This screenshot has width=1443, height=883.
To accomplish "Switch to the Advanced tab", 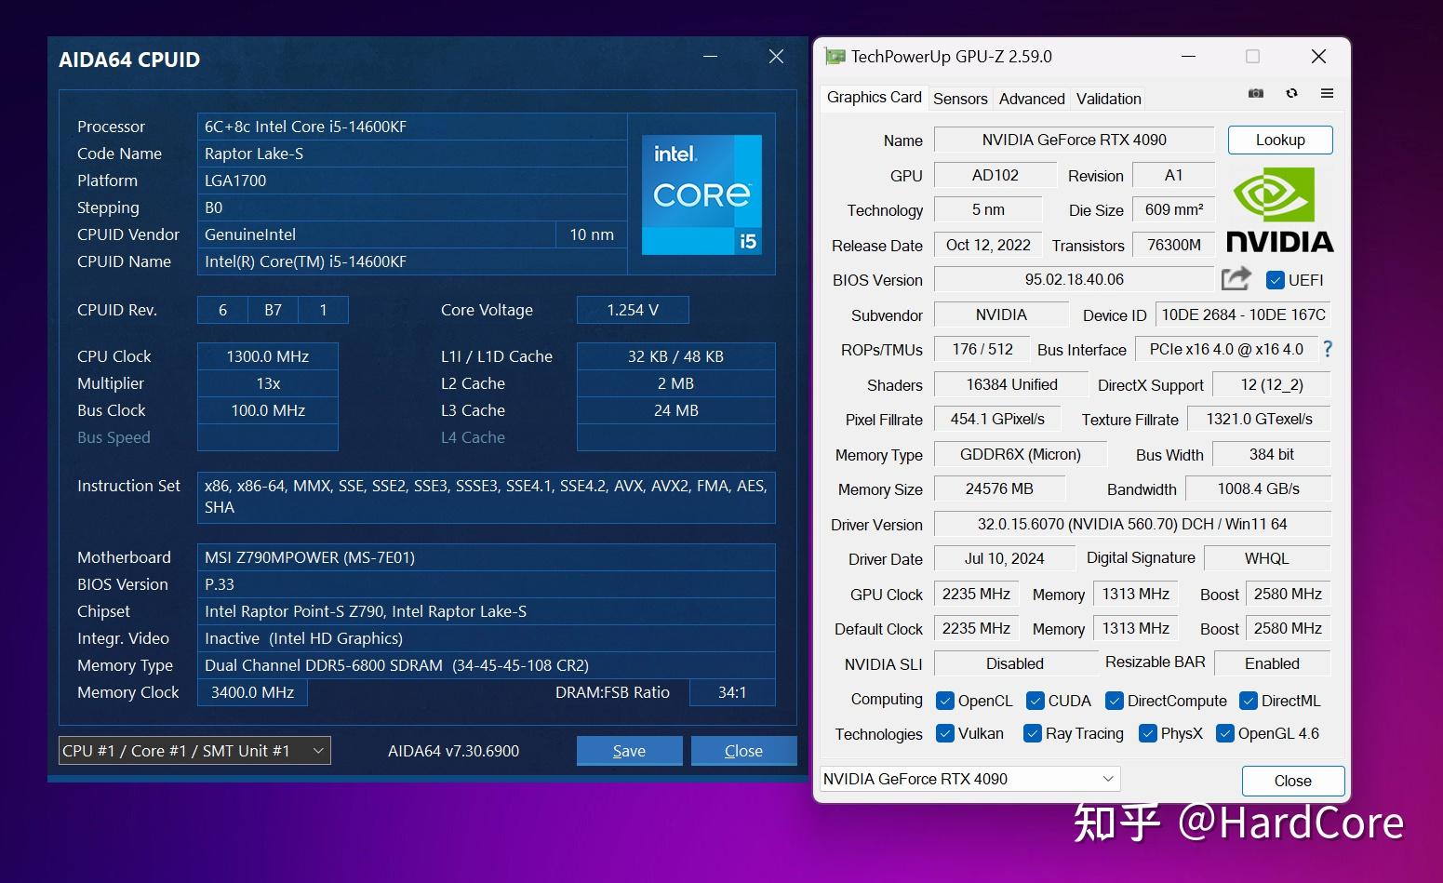I will (1032, 99).
